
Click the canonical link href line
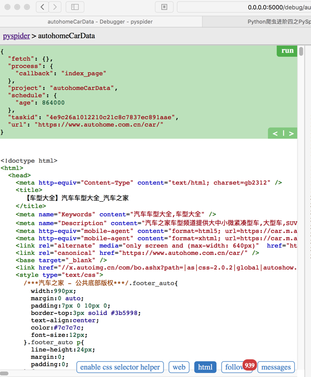tap(138, 253)
